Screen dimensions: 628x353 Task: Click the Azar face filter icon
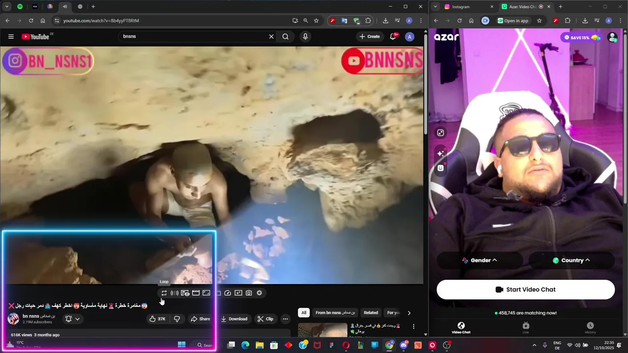click(x=441, y=168)
